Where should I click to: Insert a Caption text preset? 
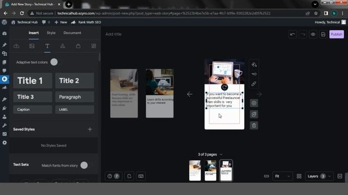(x=33, y=109)
